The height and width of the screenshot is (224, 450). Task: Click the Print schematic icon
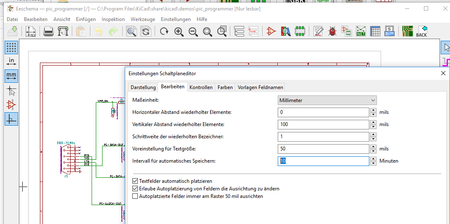click(48, 31)
